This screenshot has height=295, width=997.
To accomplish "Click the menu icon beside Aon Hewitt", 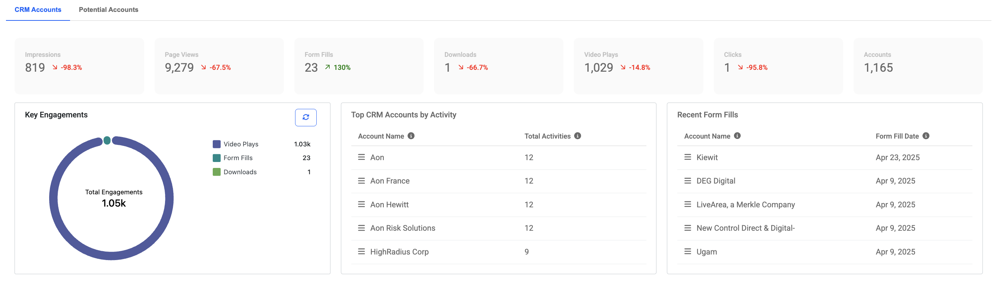I will [361, 205].
